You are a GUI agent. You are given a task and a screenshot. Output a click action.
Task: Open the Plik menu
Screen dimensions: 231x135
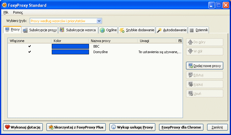coord(6,12)
